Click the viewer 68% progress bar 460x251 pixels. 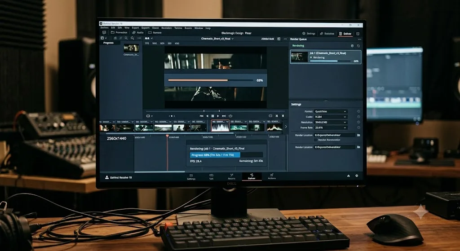click(210, 80)
